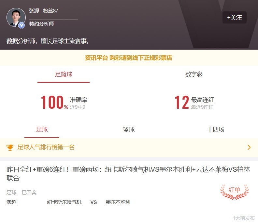Screen dimensions: 258x223
Task: Click the analyst name 张源
Action: click(x=34, y=11)
